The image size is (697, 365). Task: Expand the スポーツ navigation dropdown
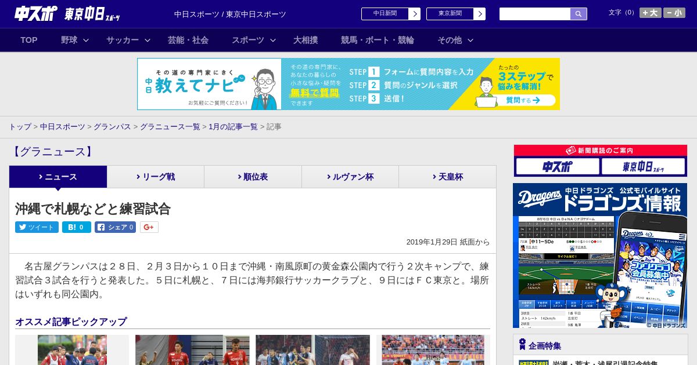pyautogui.click(x=254, y=40)
